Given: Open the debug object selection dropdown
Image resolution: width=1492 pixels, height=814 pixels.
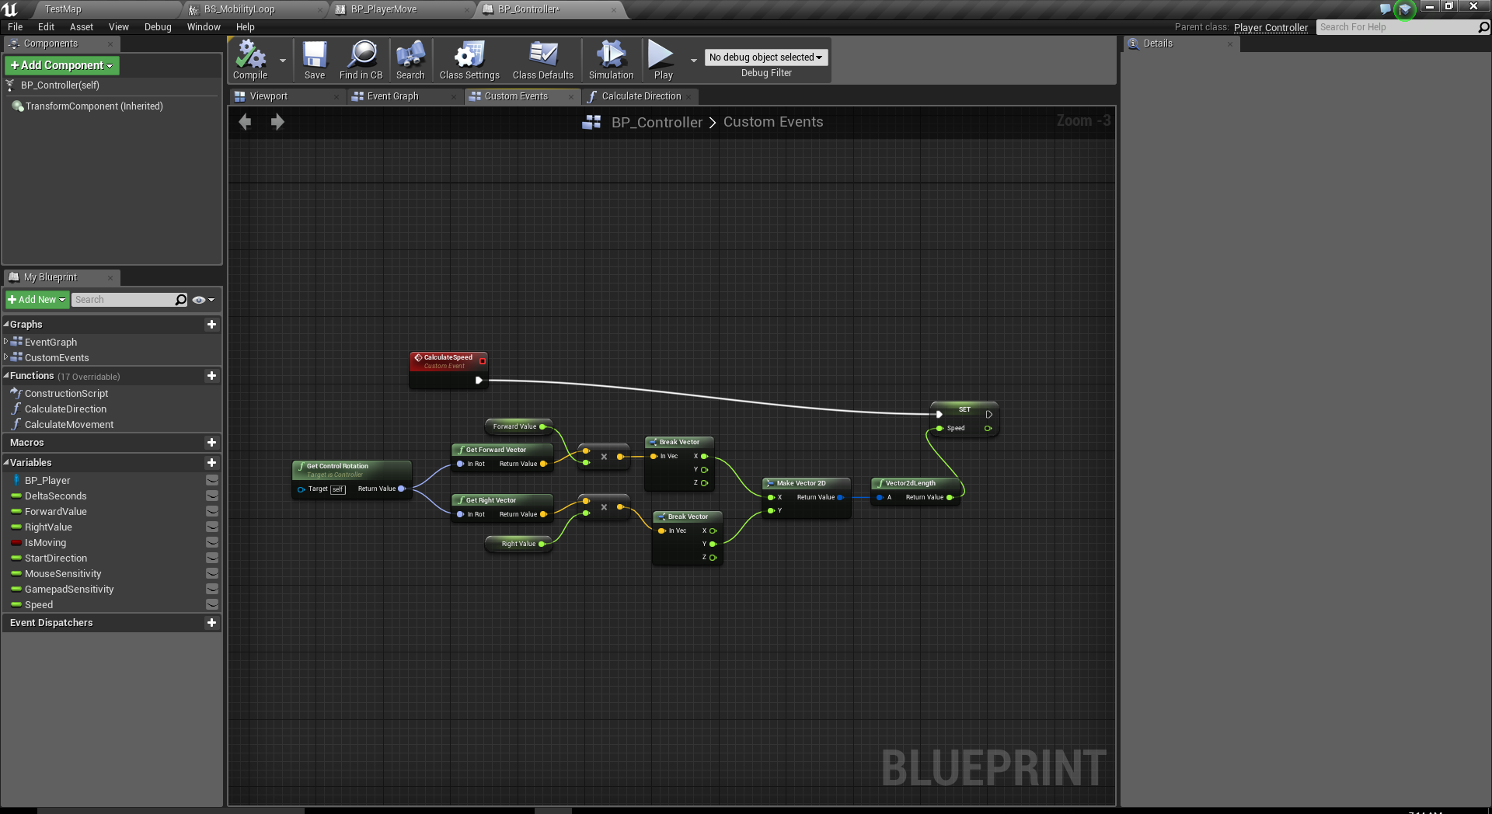Looking at the screenshot, I should (x=765, y=57).
